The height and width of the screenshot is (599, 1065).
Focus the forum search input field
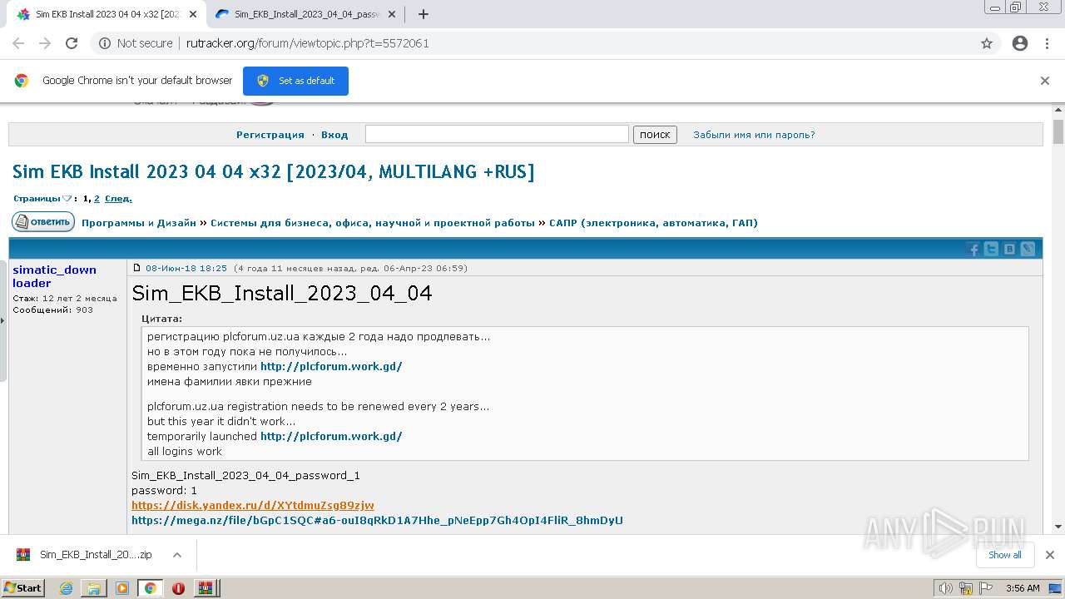tap(497, 134)
